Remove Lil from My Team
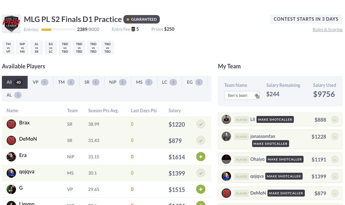The image size is (345, 205). click(335, 120)
